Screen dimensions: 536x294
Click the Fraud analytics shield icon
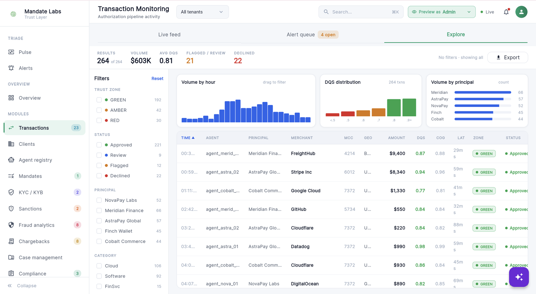[11, 225]
